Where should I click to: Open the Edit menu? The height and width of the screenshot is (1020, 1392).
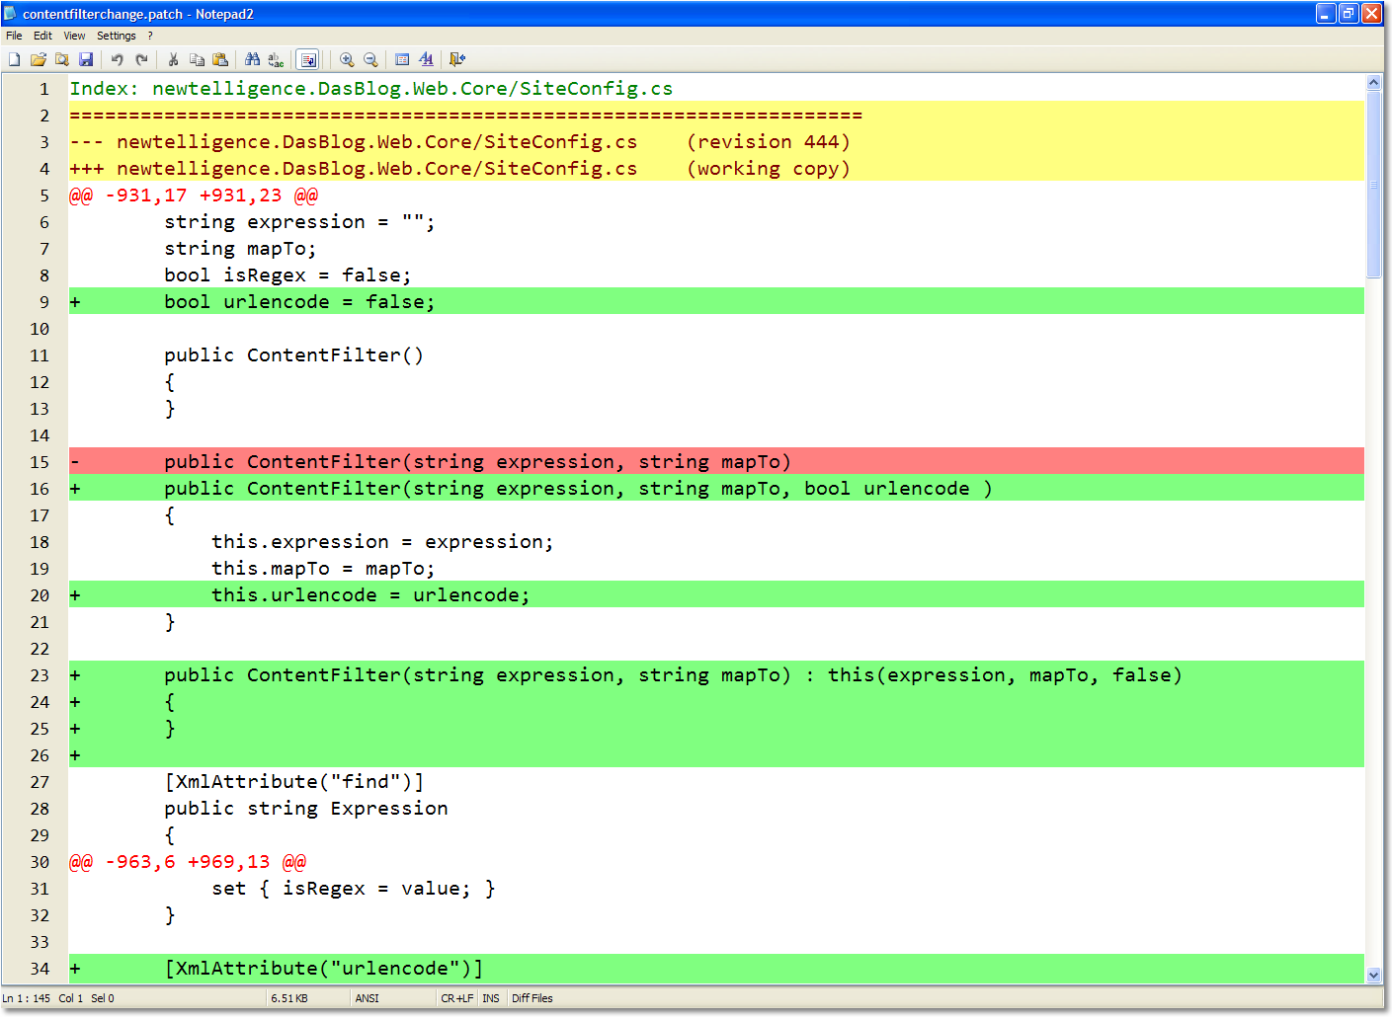tap(42, 36)
